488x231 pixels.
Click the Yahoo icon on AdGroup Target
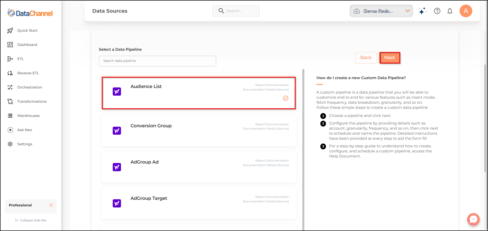pos(117,203)
